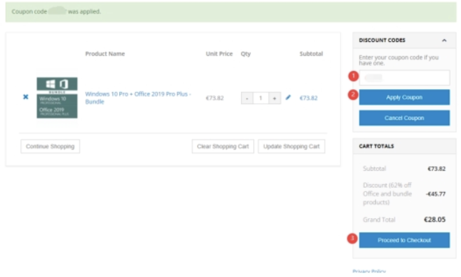This screenshot has height=277, width=461.
Task: Remove the bundle item with the X icon
Action: click(x=26, y=97)
